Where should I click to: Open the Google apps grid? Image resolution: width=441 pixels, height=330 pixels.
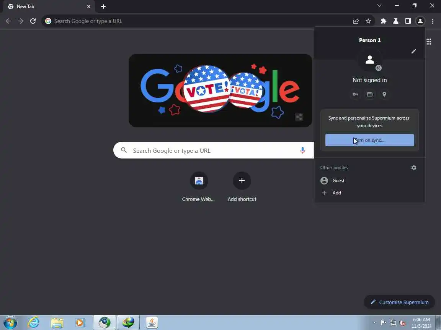(428, 42)
